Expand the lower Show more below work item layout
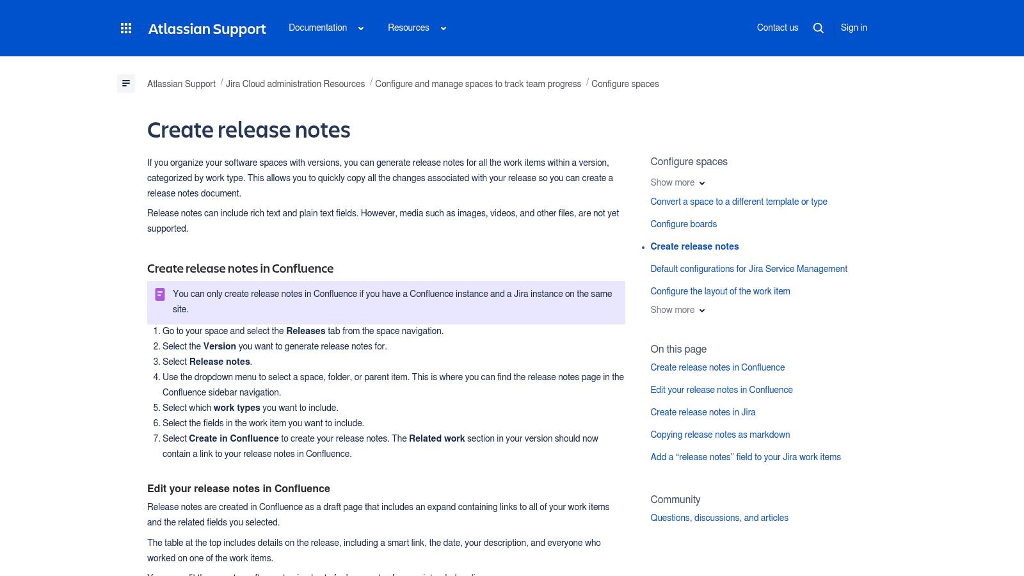This screenshot has height=576, width=1024. tap(678, 310)
